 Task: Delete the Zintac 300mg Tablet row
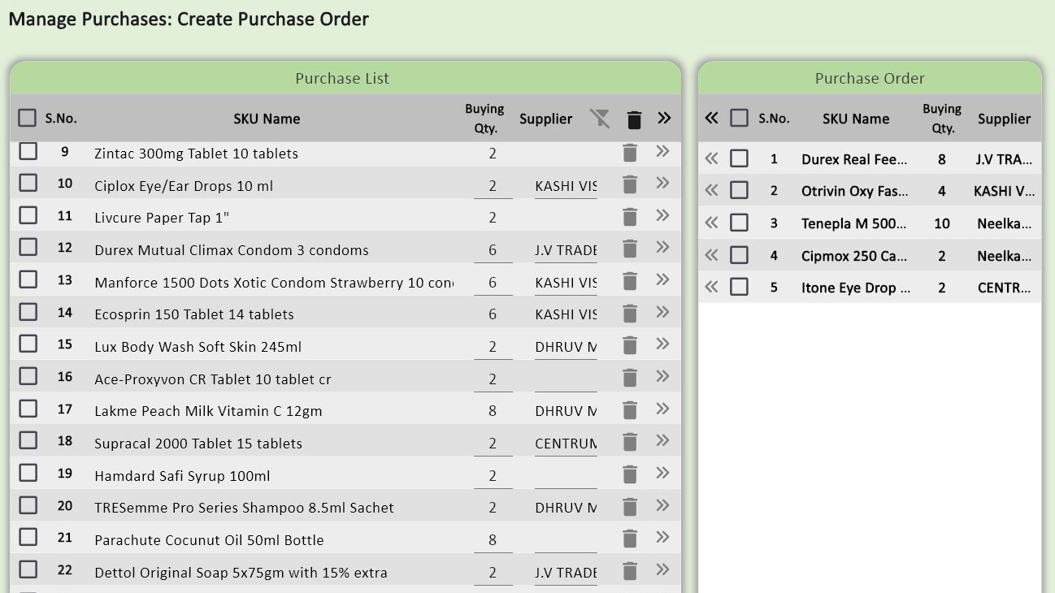click(630, 153)
